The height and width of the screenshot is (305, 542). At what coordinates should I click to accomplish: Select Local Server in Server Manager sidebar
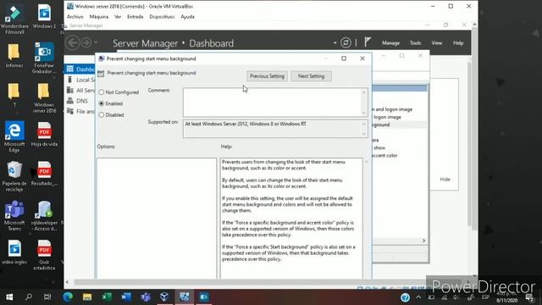point(80,80)
